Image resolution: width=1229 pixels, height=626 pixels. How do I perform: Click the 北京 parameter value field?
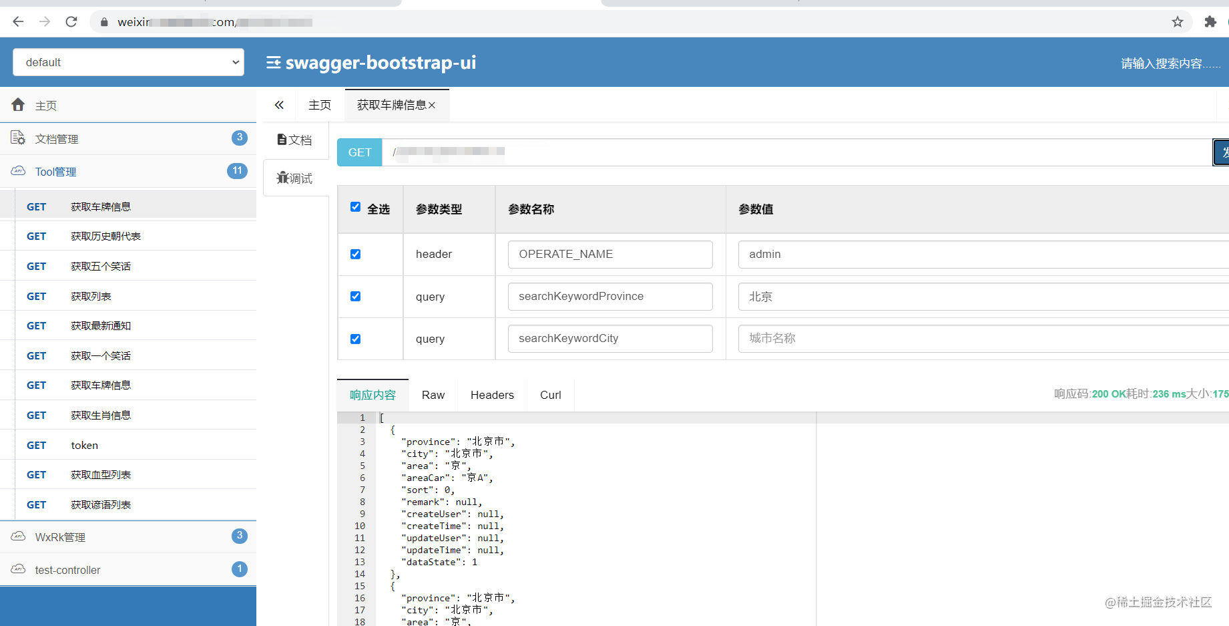(983, 296)
